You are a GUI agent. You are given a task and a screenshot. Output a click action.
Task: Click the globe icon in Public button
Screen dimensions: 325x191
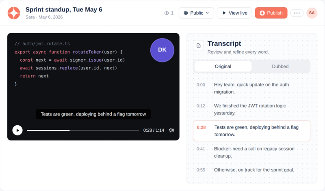click(186, 13)
